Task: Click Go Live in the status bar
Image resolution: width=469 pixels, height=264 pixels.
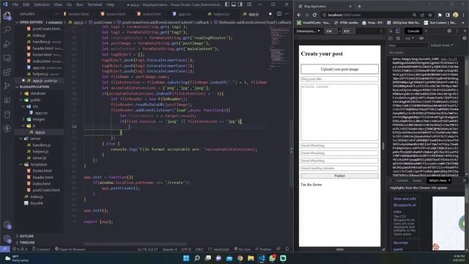Action: click(x=243, y=249)
